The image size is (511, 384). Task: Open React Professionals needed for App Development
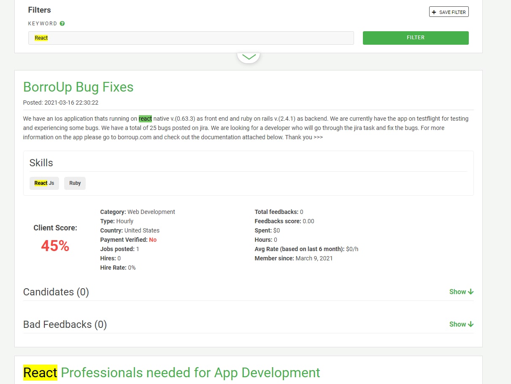pyautogui.click(x=172, y=373)
